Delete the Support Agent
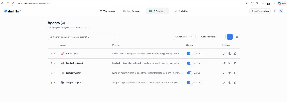This screenshot has width=287, height=102. [235, 82]
